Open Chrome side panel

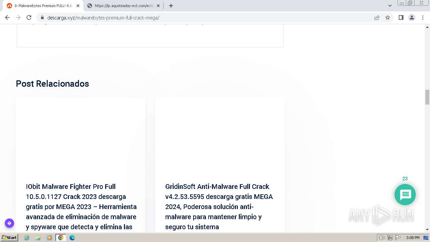coord(401,17)
